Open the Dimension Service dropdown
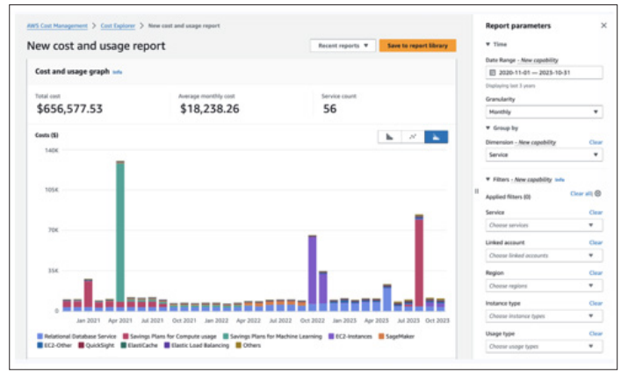This screenshot has height=375, width=621. (x=545, y=155)
